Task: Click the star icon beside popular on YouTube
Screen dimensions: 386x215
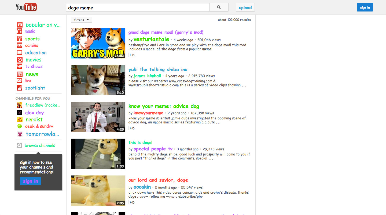Action: tap(20, 25)
